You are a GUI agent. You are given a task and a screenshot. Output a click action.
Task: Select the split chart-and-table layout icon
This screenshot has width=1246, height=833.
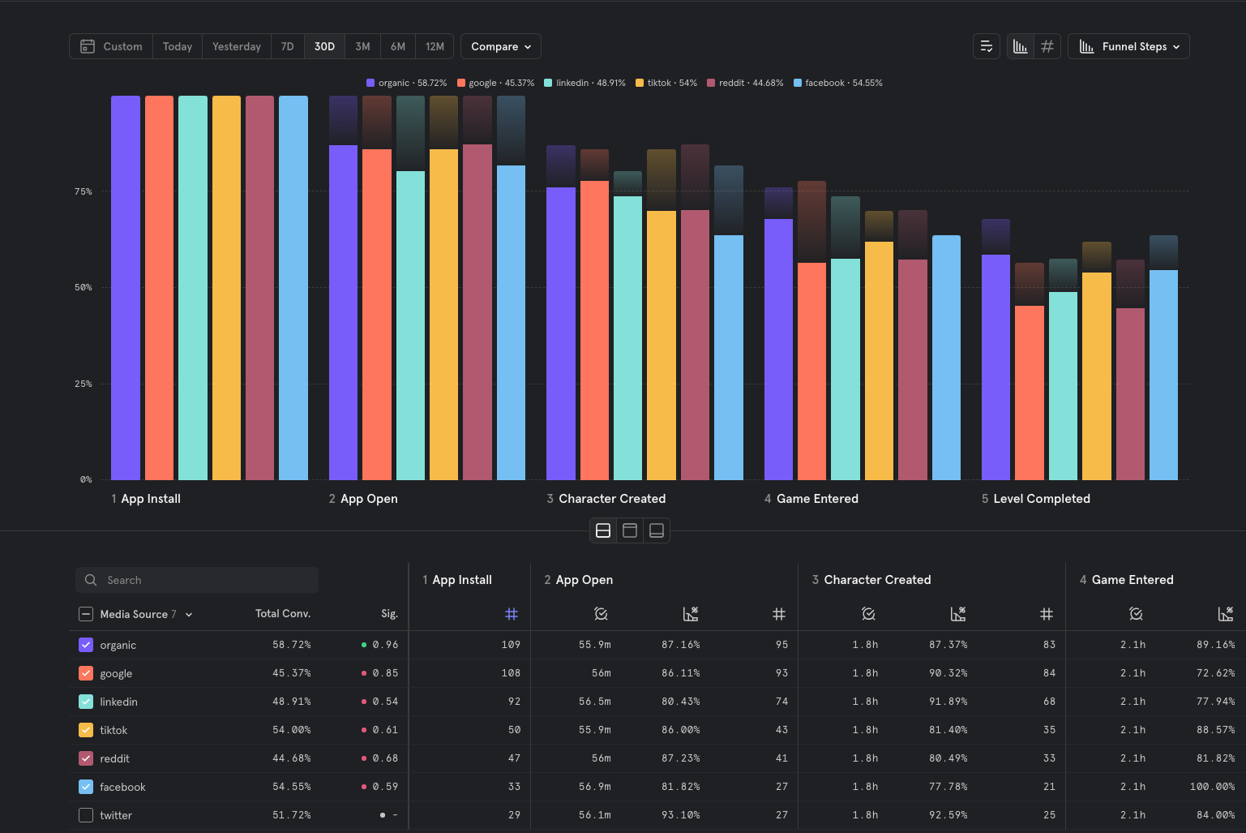(x=603, y=530)
